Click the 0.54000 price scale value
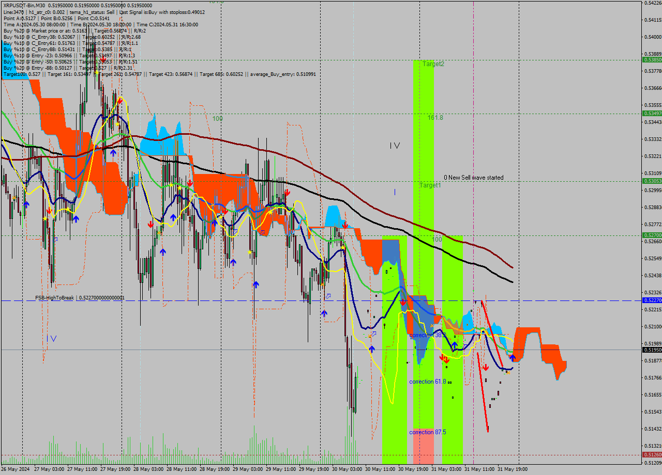Image resolution: width=662 pixels, height=475 pixels. point(654,37)
